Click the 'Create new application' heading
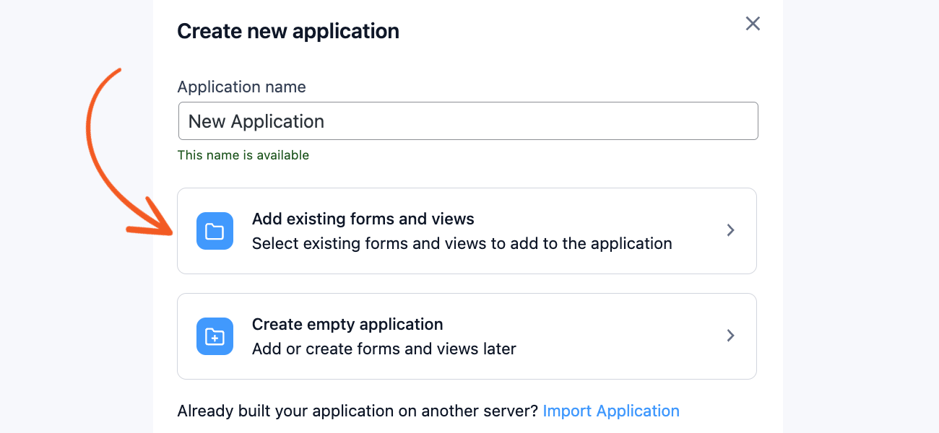 click(x=288, y=31)
